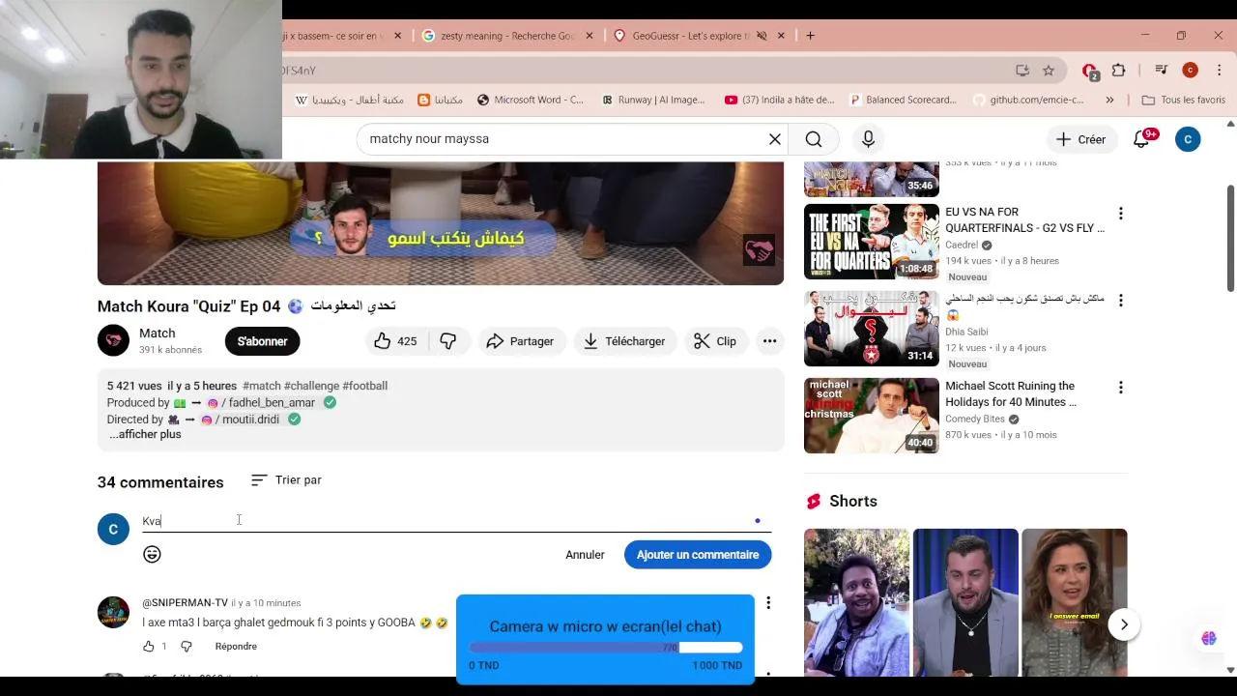Clear the search query with the X icon
The image size is (1237, 696).
775,139
